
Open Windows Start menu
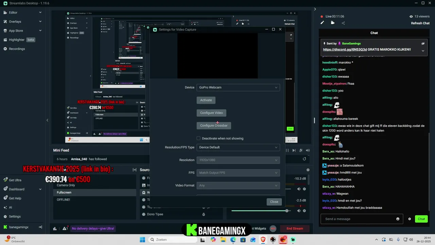point(142,240)
